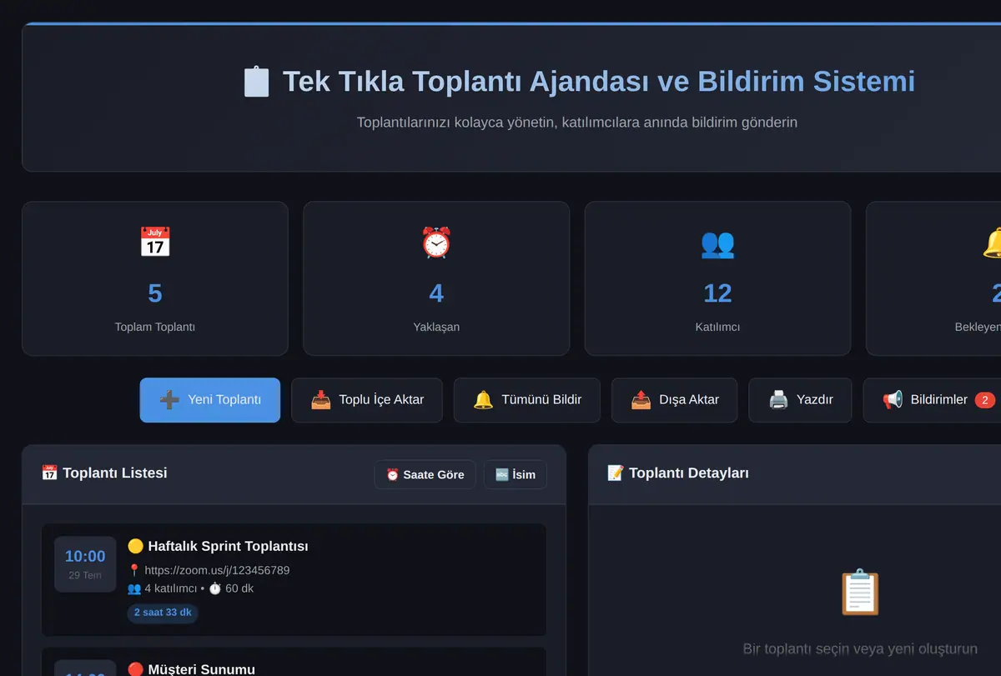Select Dışa Aktar export button
The height and width of the screenshot is (676, 1001).
click(x=675, y=400)
